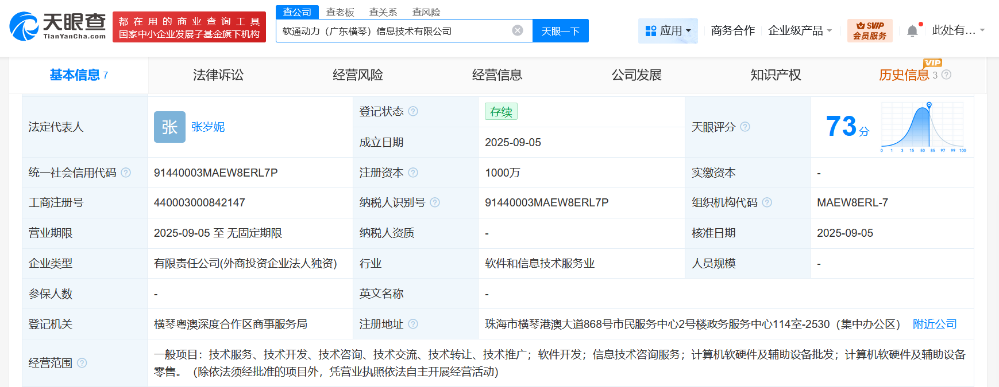Switch to the 知识产权 tab
This screenshot has height=387, width=999.
click(776, 75)
